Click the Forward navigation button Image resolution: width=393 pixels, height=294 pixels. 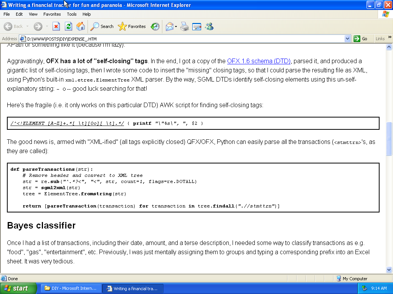click(38, 26)
